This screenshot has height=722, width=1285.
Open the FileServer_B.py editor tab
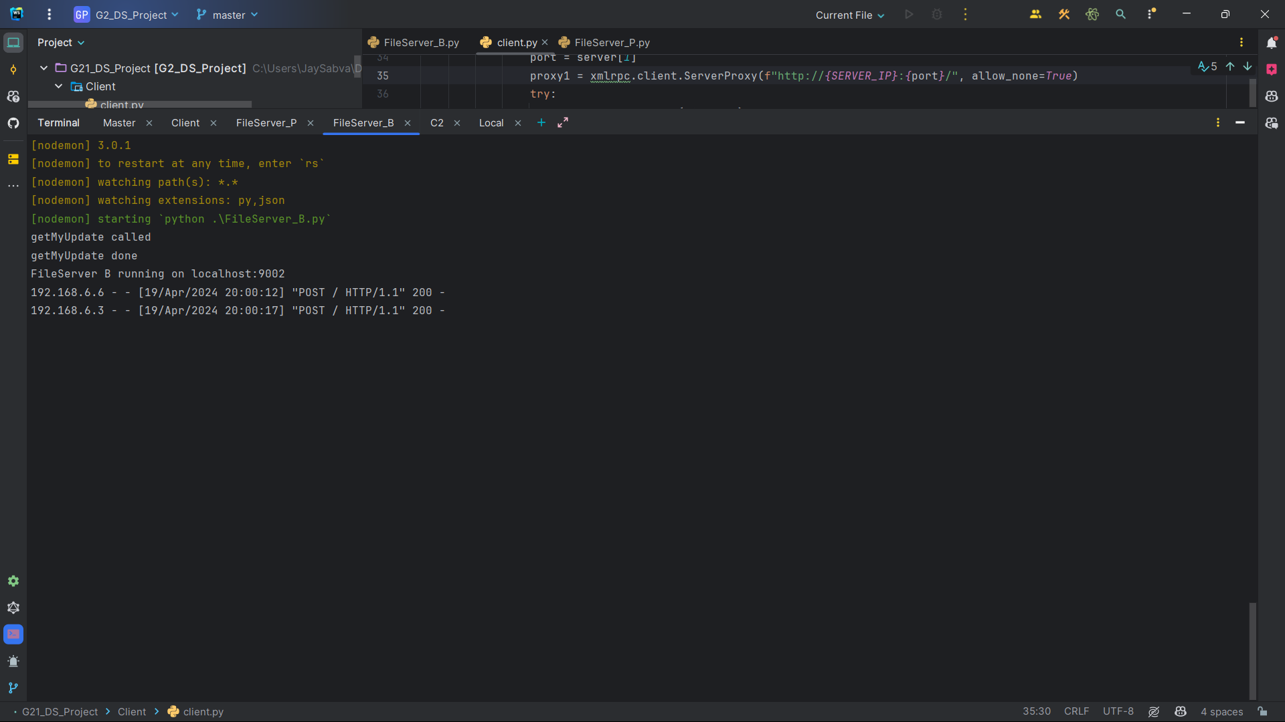tap(421, 43)
